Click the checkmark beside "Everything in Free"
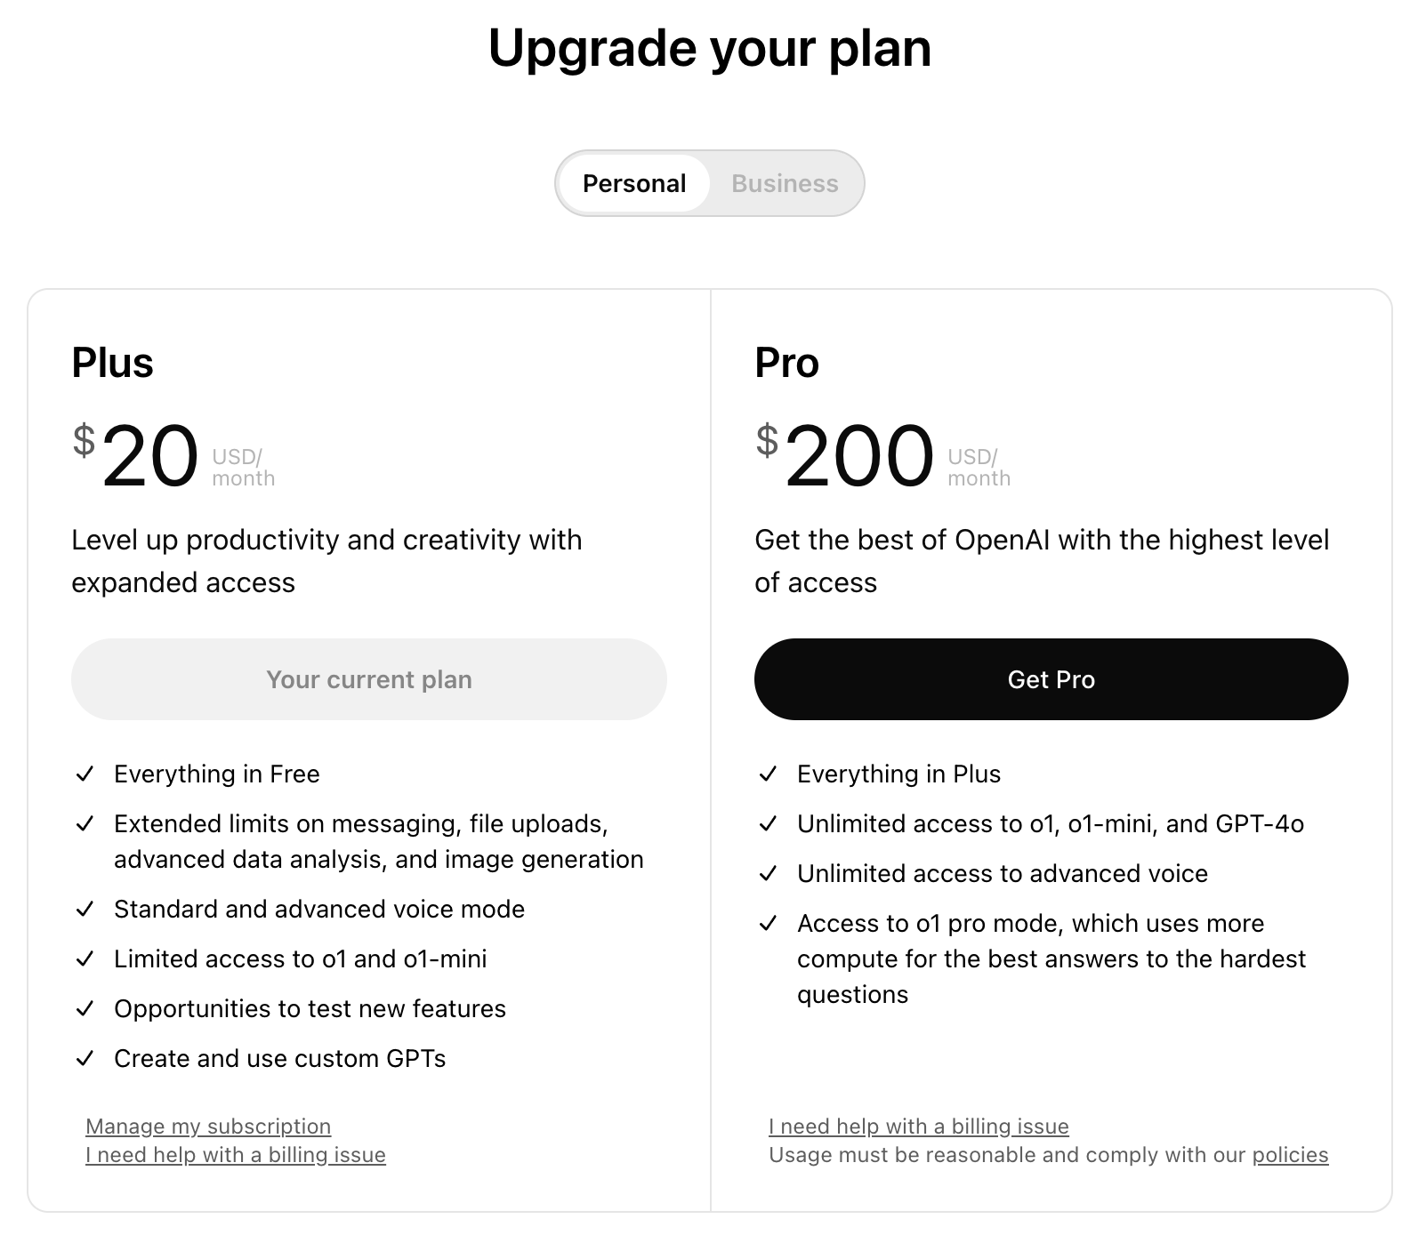Screen dimensions: 1418x1243 85,774
